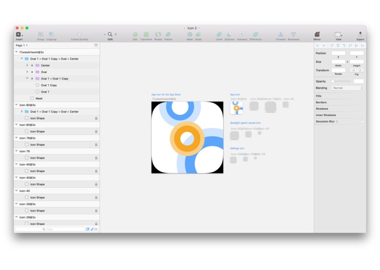Viewport: 380px width, 270px height.
Task: Click the iTunesArtwork@2x artboard label on canvas
Action: (x=164, y=99)
